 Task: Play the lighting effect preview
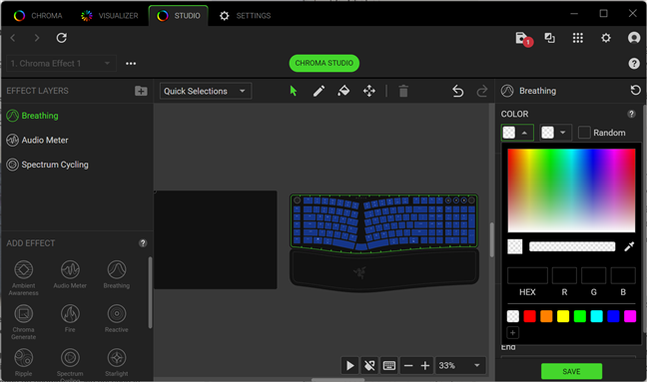click(349, 365)
